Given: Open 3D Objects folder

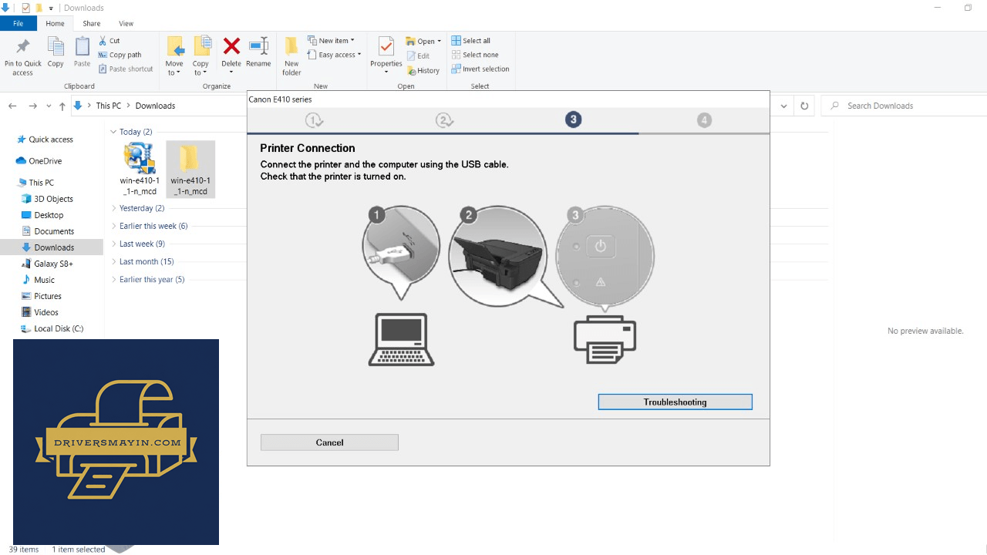Looking at the screenshot, I should point(53,199).
